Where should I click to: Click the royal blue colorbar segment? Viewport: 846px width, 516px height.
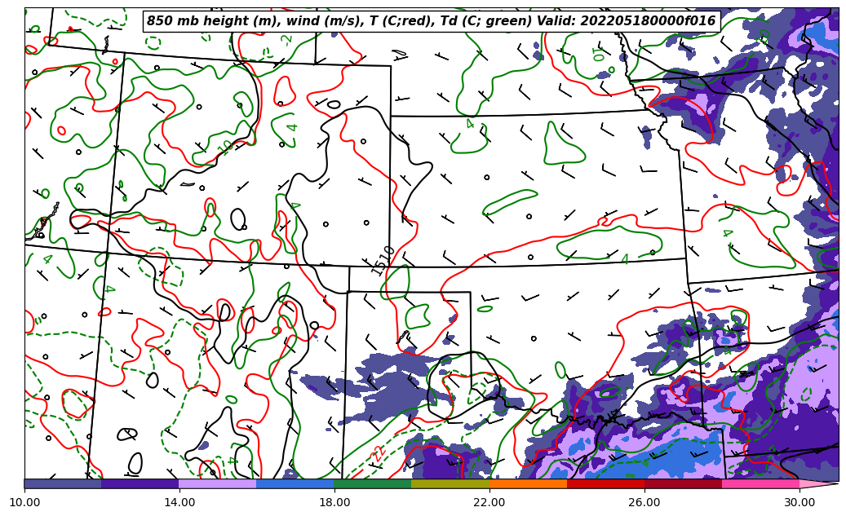pos(295,483)
